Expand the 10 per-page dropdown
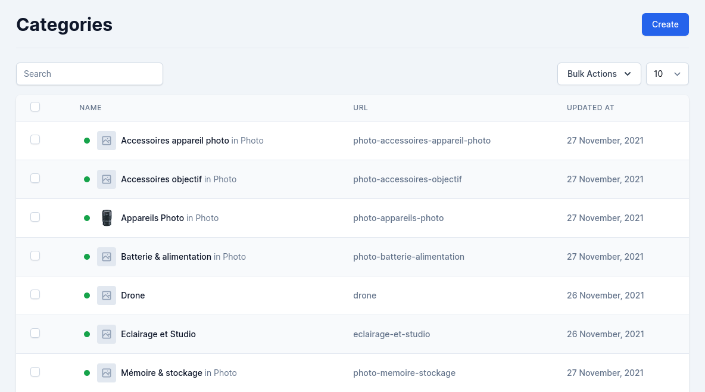 click(x=667, y=74)
